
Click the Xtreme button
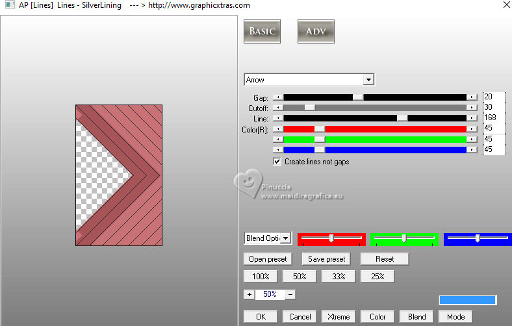click(x=339, y=317)
